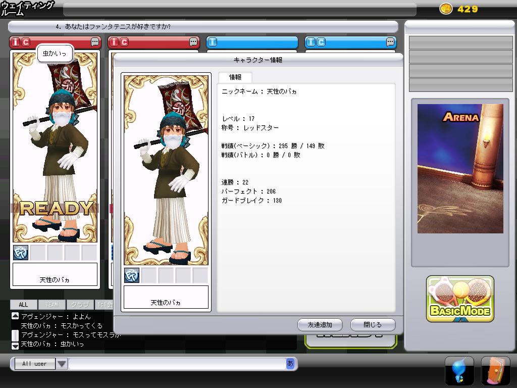The width and height of the screenshot is (517, 388).
Task: Click the orange door exit icon
Action: point(495,370)
